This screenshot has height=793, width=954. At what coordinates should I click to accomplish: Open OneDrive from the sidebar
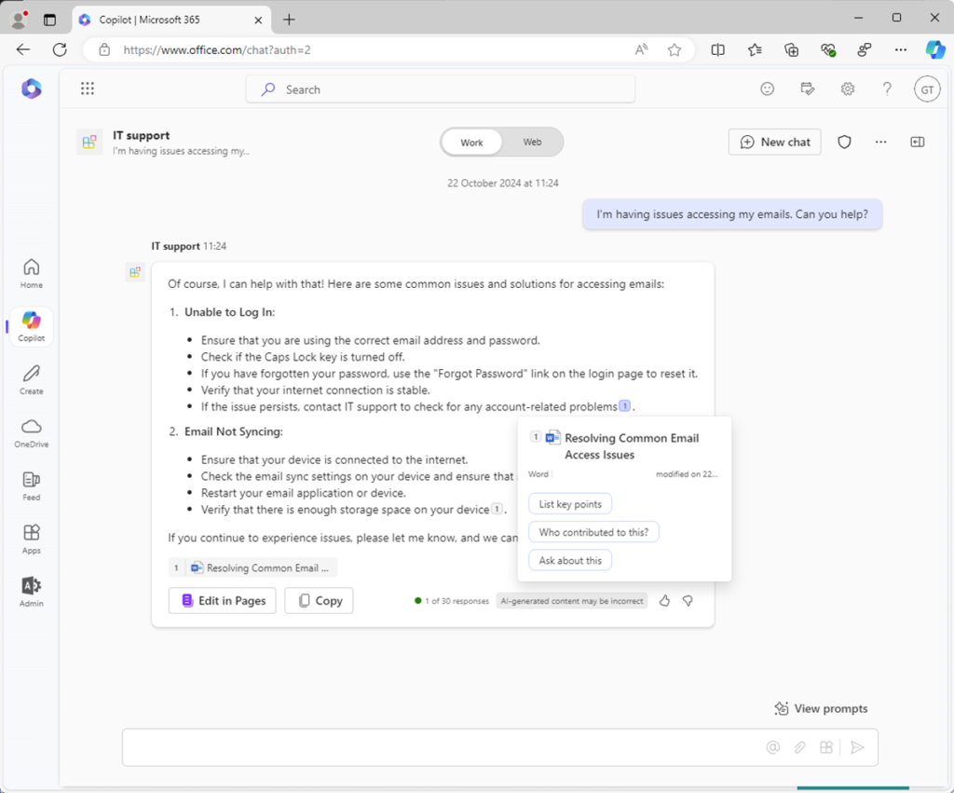32,432
